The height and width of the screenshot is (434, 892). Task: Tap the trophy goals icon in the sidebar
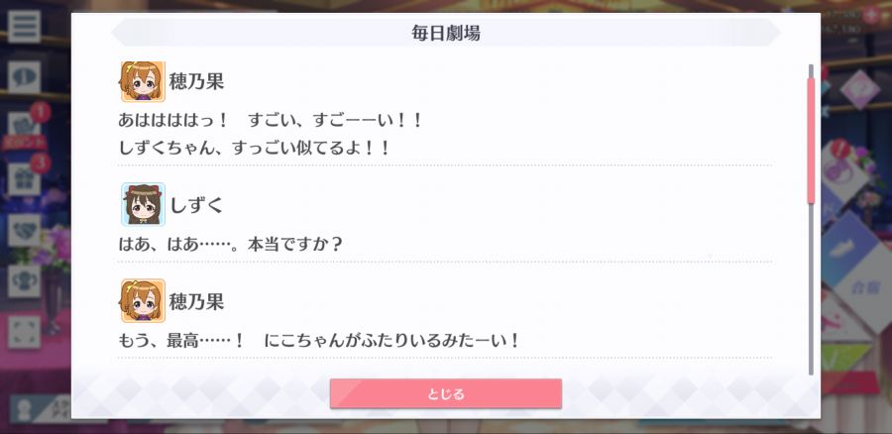click(24, 281)
